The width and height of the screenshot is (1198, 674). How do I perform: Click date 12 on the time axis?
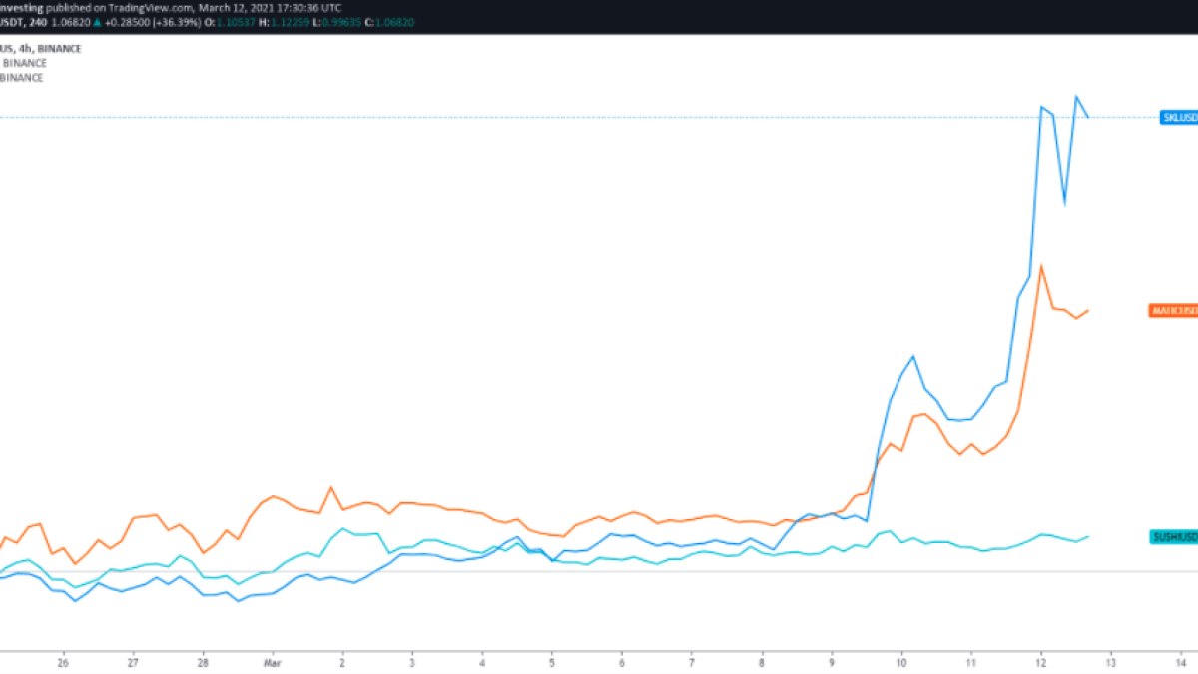tap(1040, 662)
